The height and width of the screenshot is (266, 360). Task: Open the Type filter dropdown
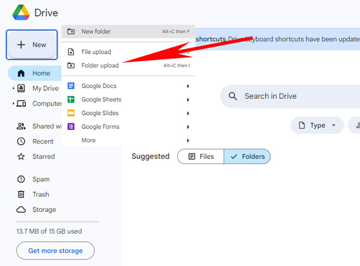[317, 125]
